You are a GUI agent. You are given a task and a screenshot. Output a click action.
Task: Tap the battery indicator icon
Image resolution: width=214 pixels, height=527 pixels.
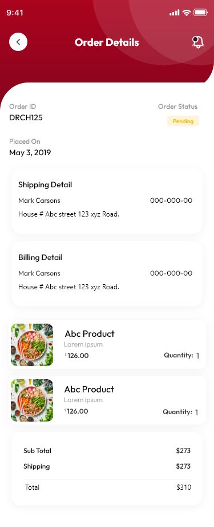coord(201,13)
